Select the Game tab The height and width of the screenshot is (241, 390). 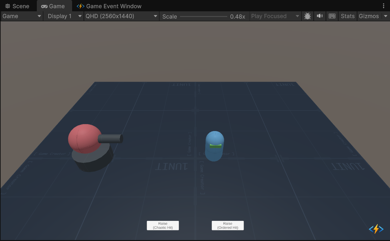pos(53,6)
